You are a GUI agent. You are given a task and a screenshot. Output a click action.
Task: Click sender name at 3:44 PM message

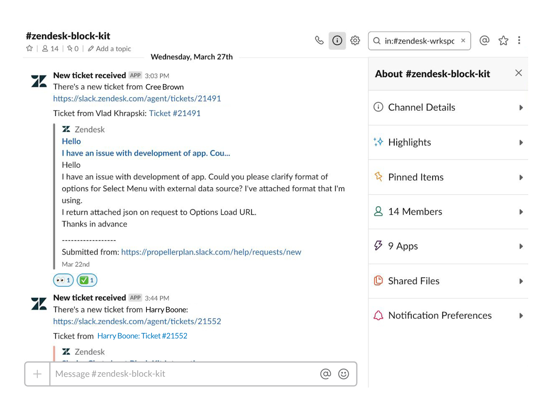click(90, 298)
